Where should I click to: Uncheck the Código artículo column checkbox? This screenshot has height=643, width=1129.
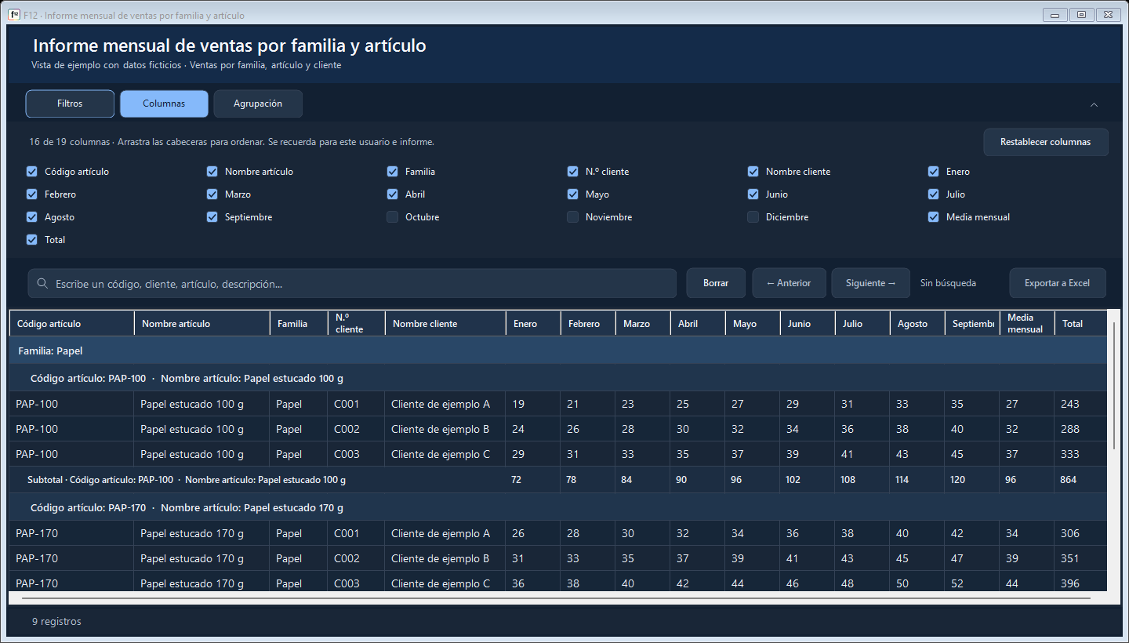[32, 172]
